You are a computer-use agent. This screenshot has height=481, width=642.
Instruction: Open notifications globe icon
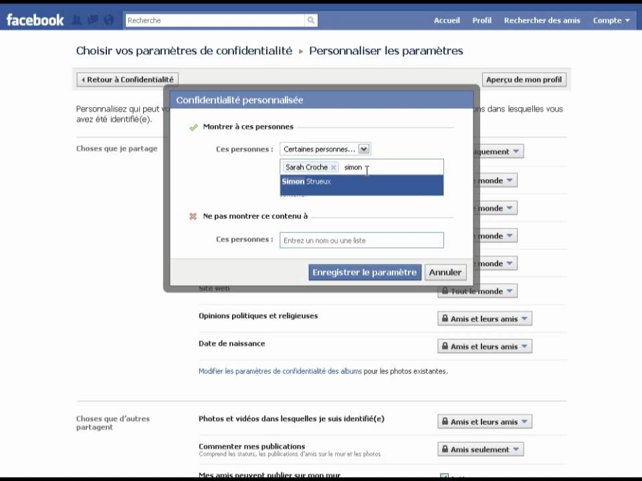(x=109, y=19)
